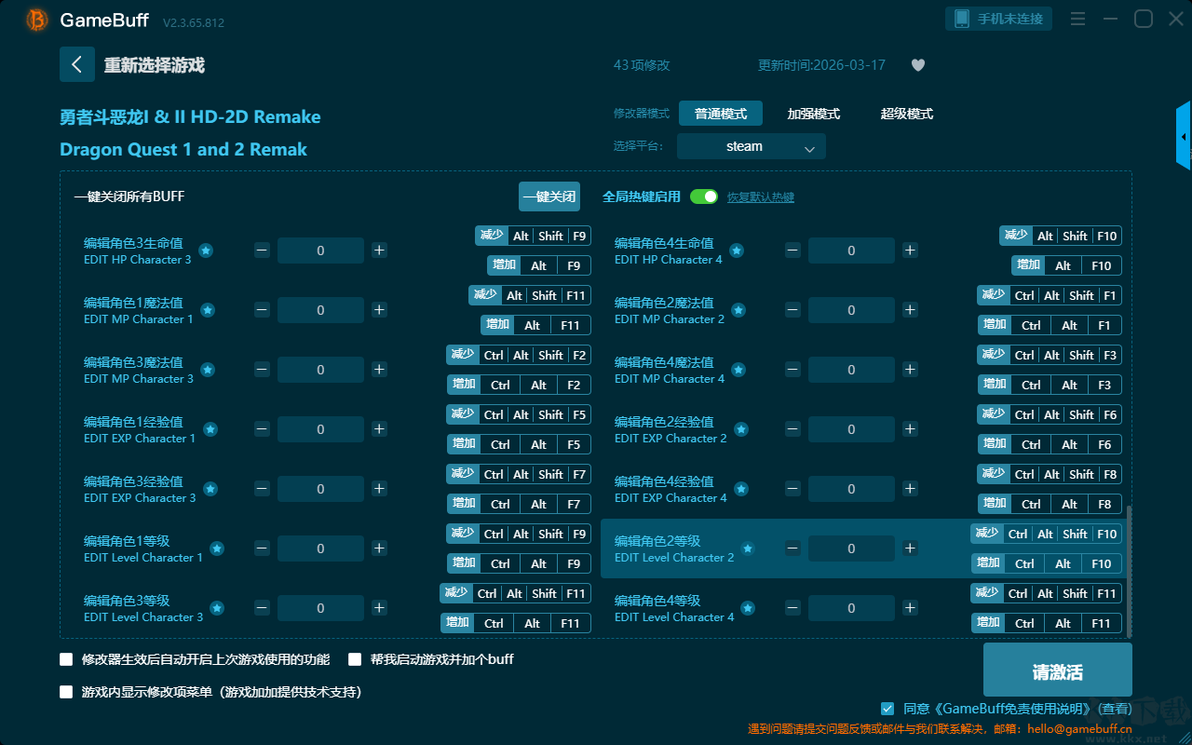Click star icon for 编辑角色3生命值

[206, 251]
